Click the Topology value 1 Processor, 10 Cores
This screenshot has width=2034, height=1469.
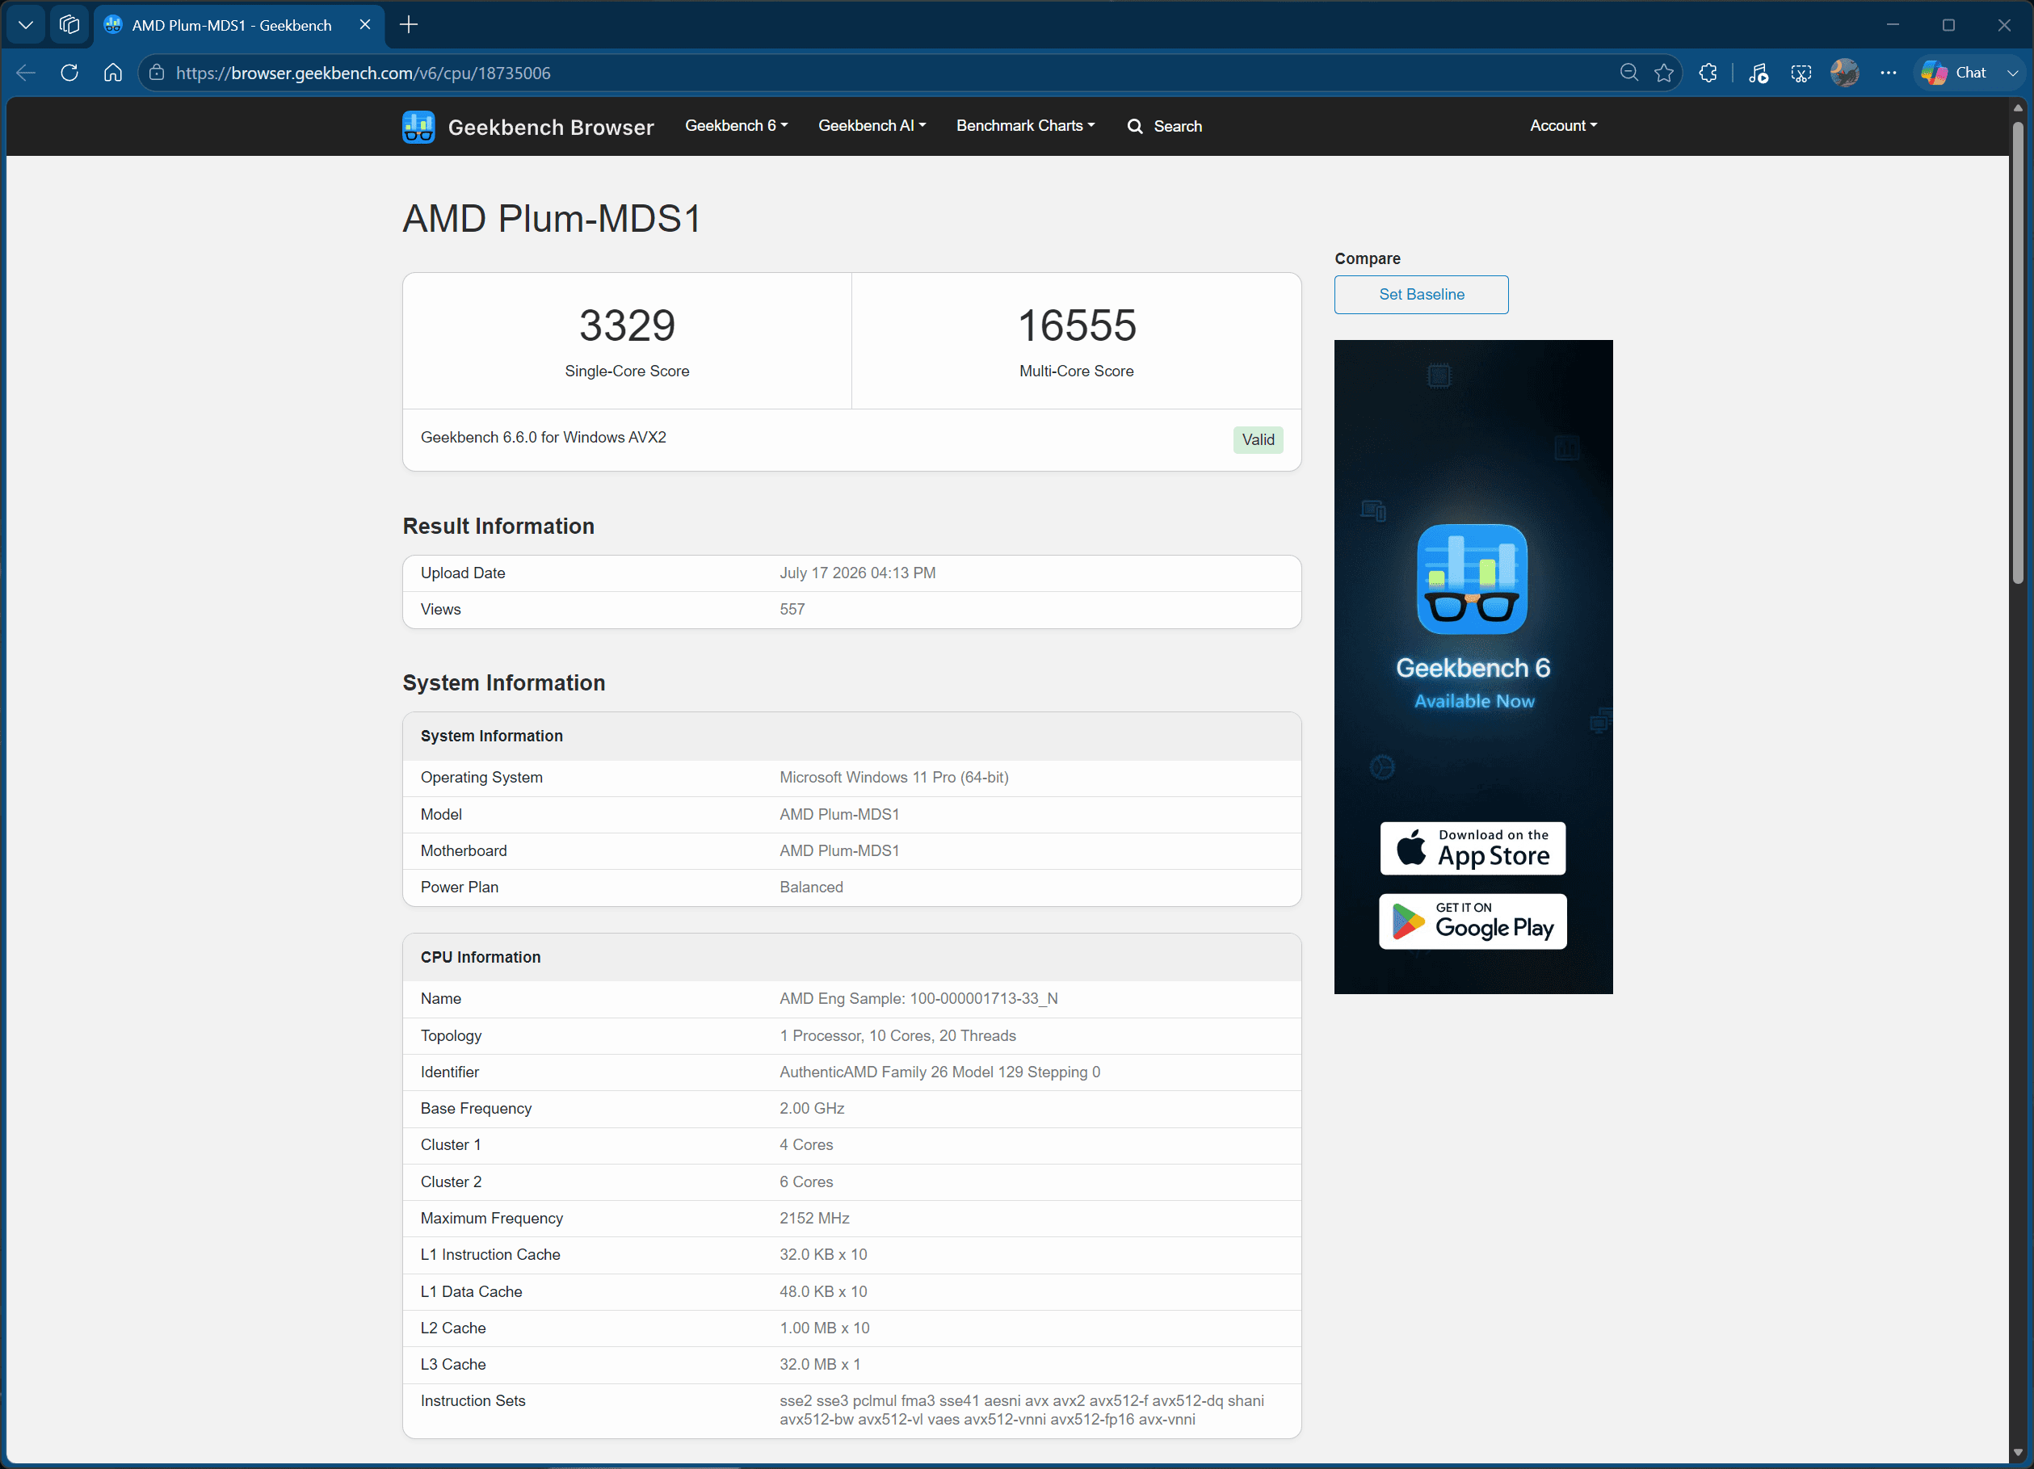click(x=897, y=1036)
